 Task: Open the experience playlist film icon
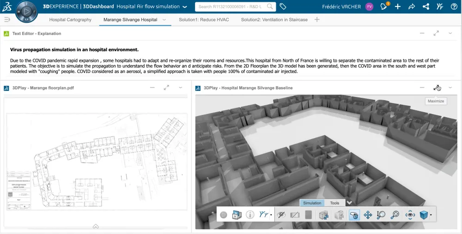coord(237,215)
